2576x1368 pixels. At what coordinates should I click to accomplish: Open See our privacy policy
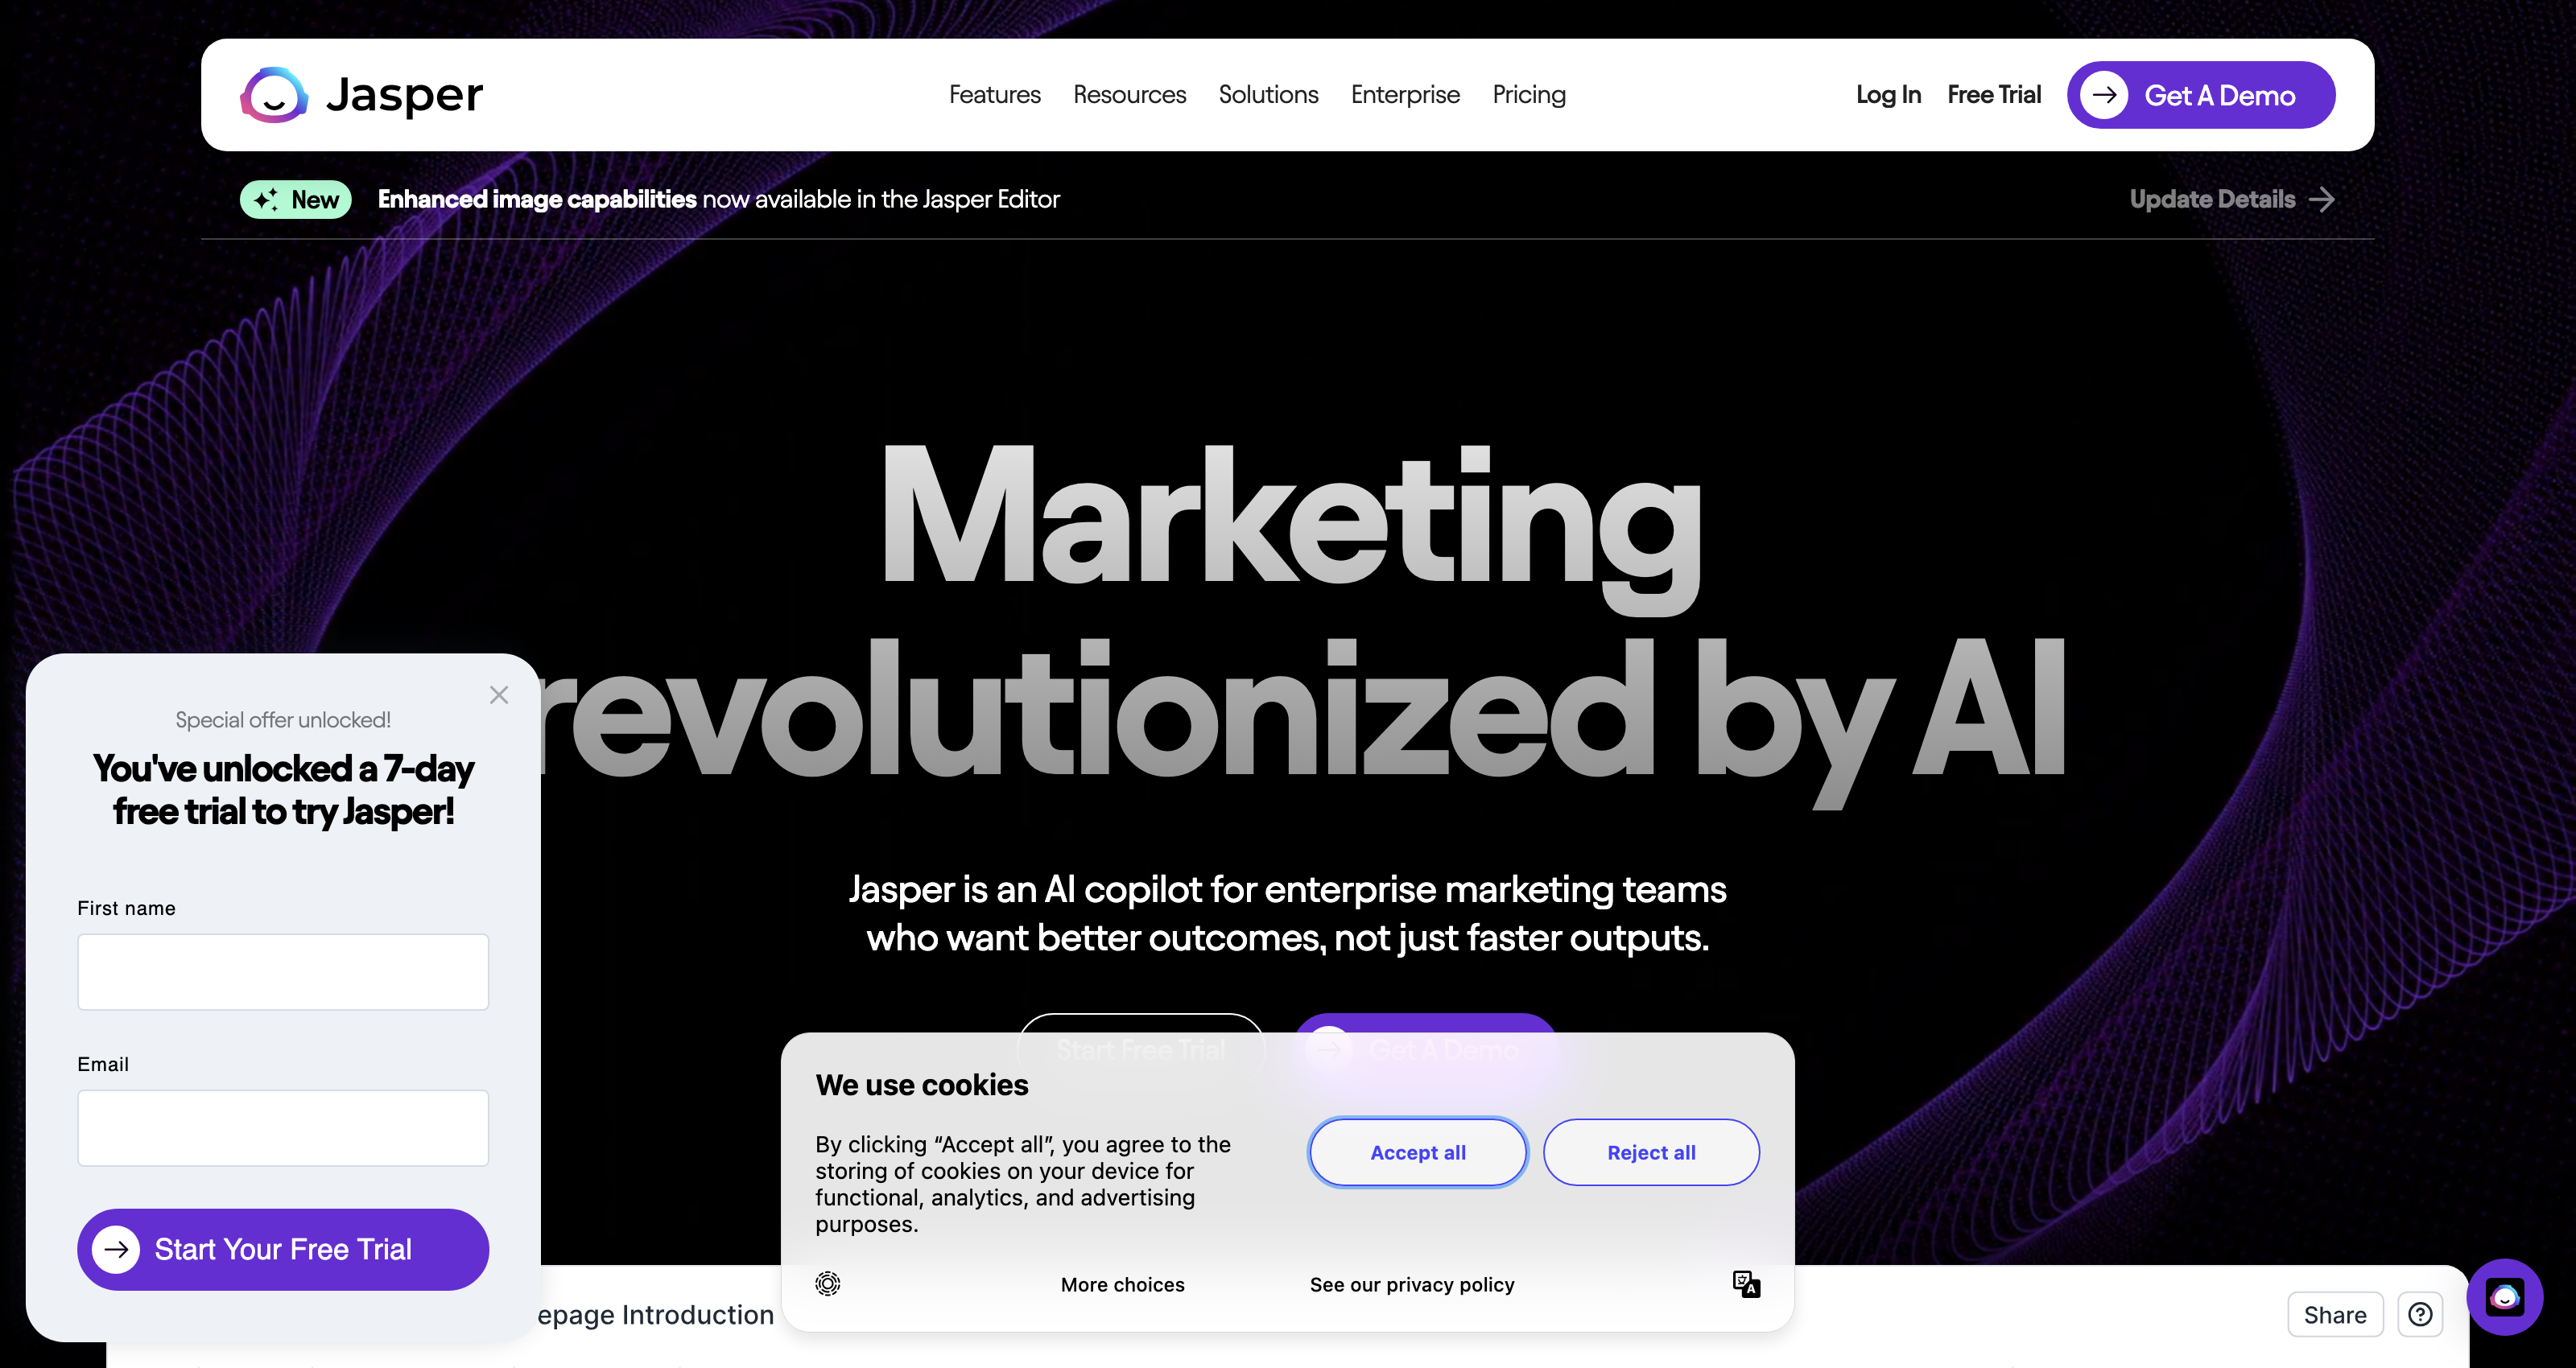[1412, 1284]
